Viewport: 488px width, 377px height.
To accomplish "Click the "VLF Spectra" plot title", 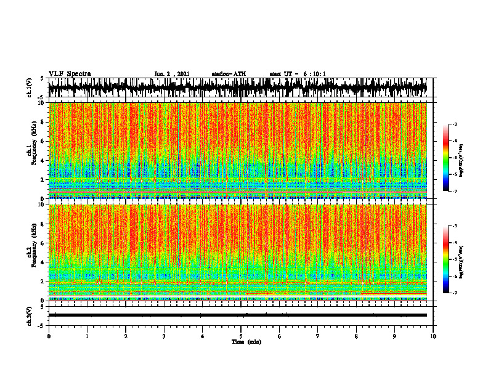I will pos(70,74).
